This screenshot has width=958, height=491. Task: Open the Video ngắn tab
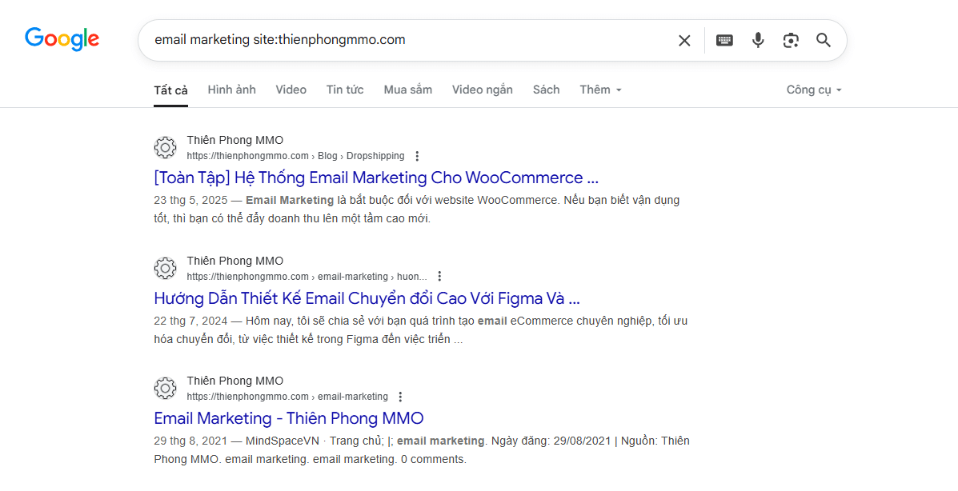pos(482,90)
